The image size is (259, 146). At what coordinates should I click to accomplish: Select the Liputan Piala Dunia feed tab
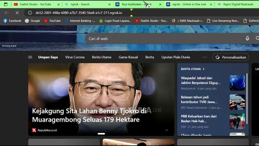[x=176, y=57]
